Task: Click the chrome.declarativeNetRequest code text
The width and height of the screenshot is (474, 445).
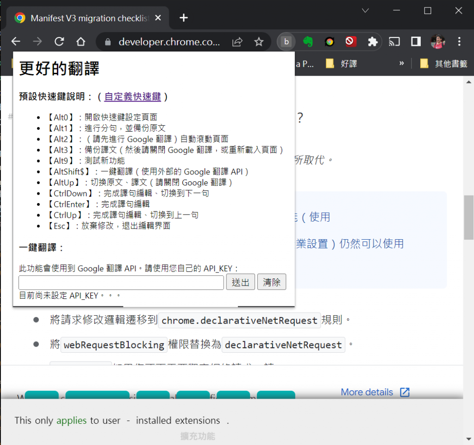Action: 239,320
